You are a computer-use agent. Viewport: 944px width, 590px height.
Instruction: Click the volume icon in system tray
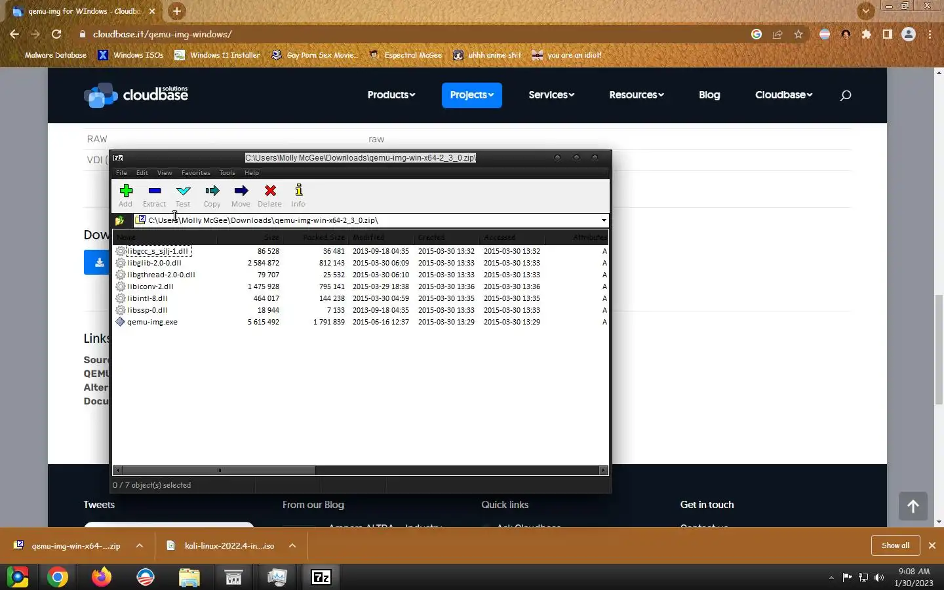(x=879, y=578)
